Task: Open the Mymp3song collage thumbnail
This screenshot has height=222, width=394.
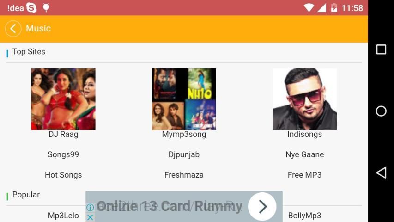Action: click(x=184, y=99)
